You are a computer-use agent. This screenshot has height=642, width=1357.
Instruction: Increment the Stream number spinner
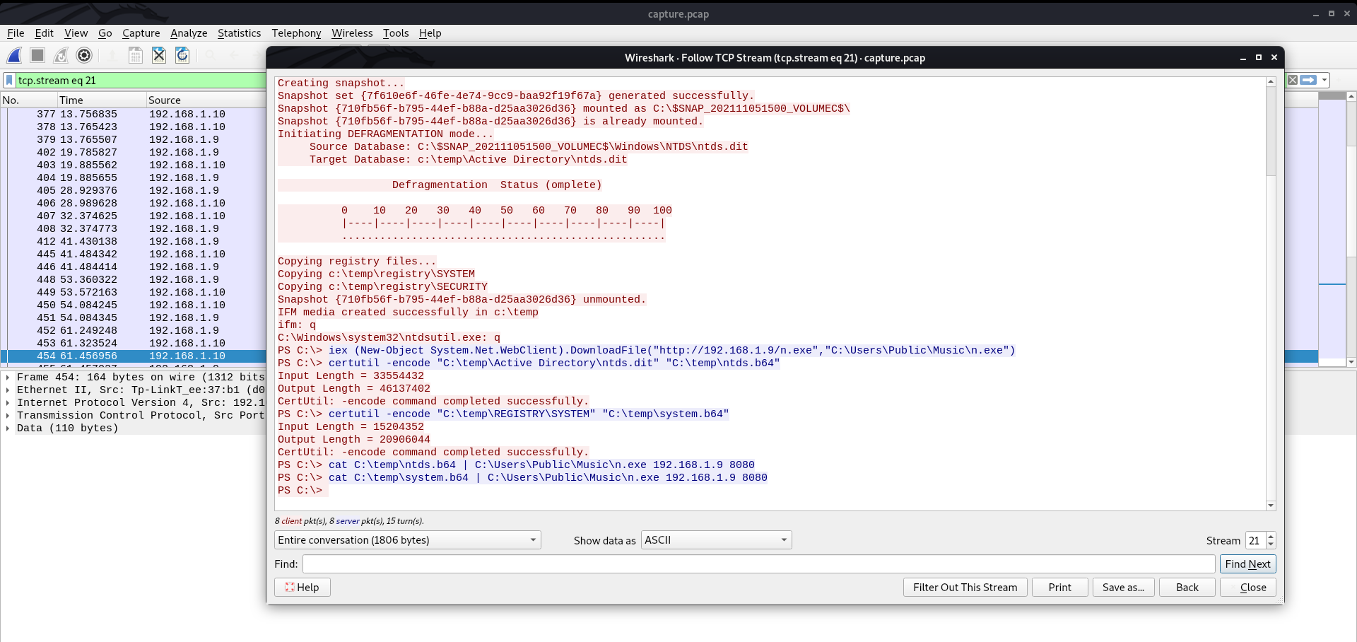[1271, 536]
